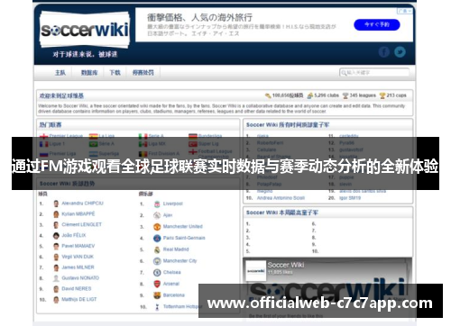451x326 pixels.
Task: Open the Ajax club link
Action: pos(168,215)
